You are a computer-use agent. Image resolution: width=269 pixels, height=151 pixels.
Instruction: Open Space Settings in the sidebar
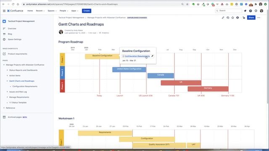pos(15,39)
